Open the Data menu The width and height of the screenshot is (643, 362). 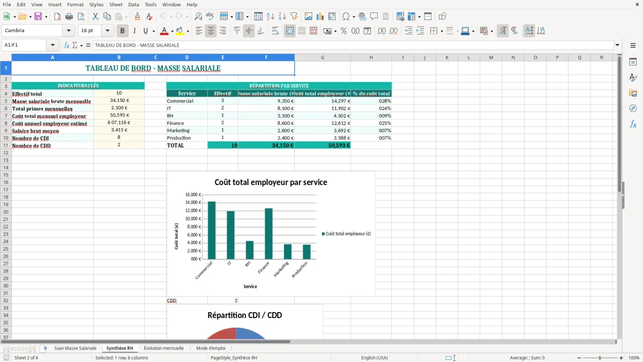tap(133, 4)
